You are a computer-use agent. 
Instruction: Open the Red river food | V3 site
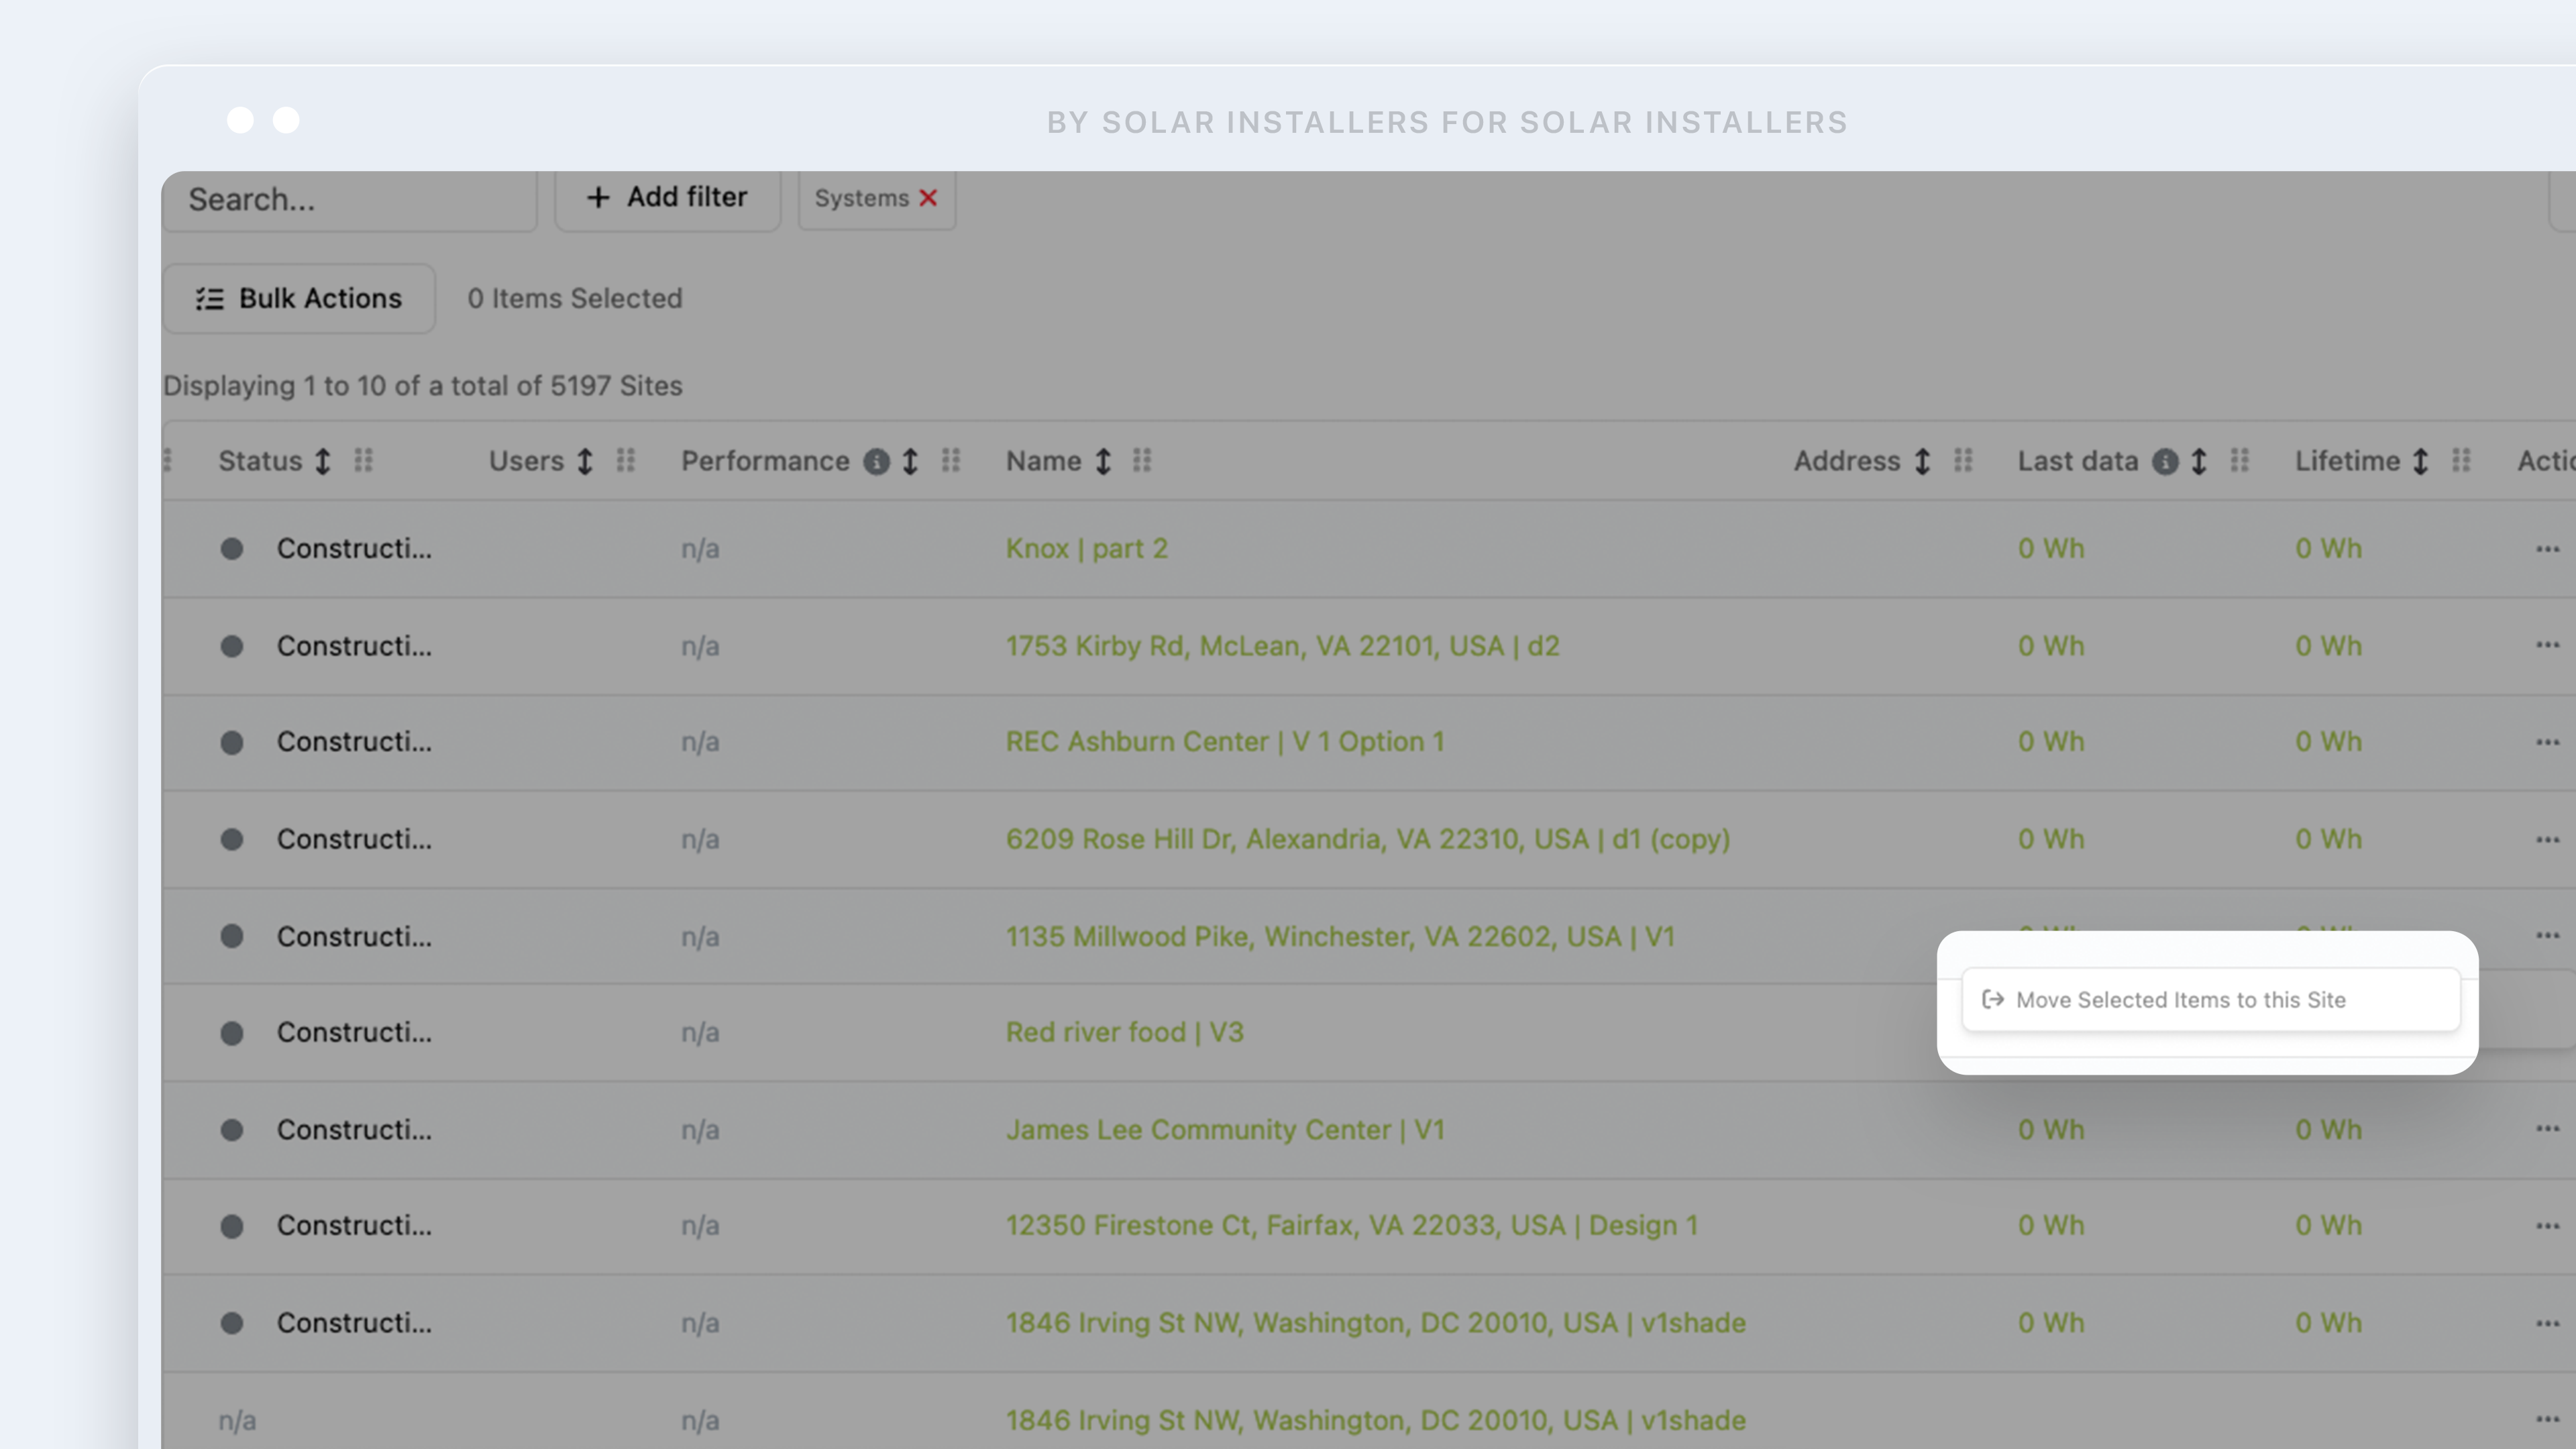[x=1124, y=1032]
